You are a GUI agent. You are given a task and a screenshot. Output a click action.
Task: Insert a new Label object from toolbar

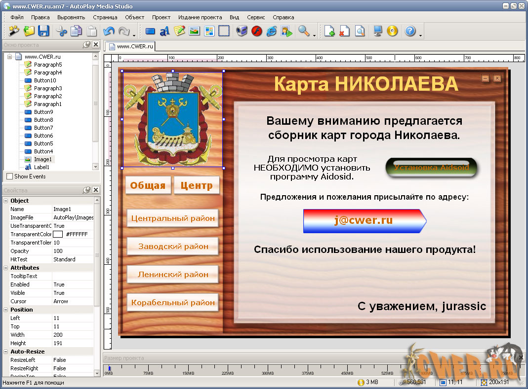165,31
